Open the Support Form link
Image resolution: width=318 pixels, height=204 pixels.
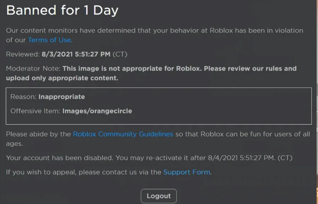pyautogui.click(x=187, y=172)
